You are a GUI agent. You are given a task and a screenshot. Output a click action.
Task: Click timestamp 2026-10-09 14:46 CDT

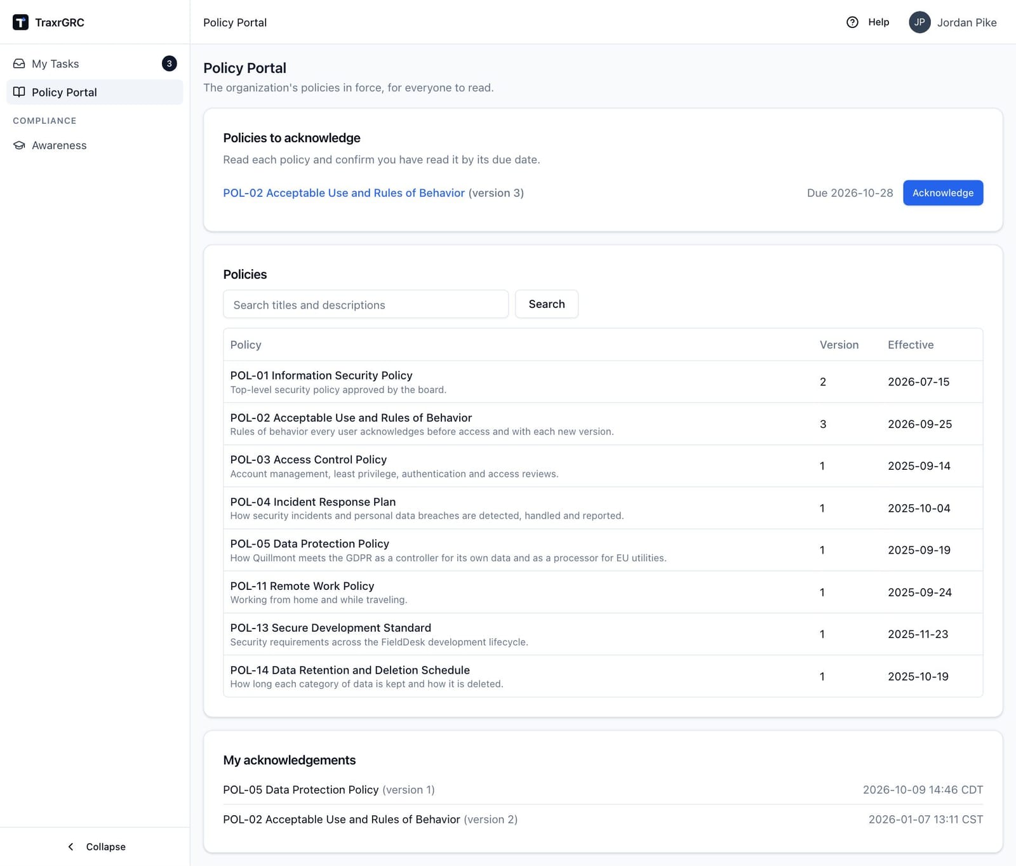[x=923, y=790]
